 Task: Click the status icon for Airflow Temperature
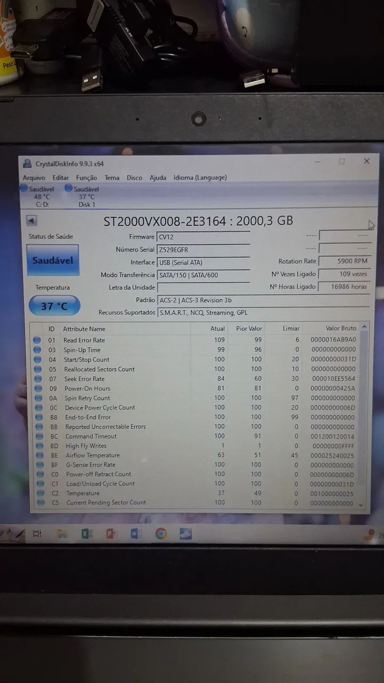[x=39, y=455]
